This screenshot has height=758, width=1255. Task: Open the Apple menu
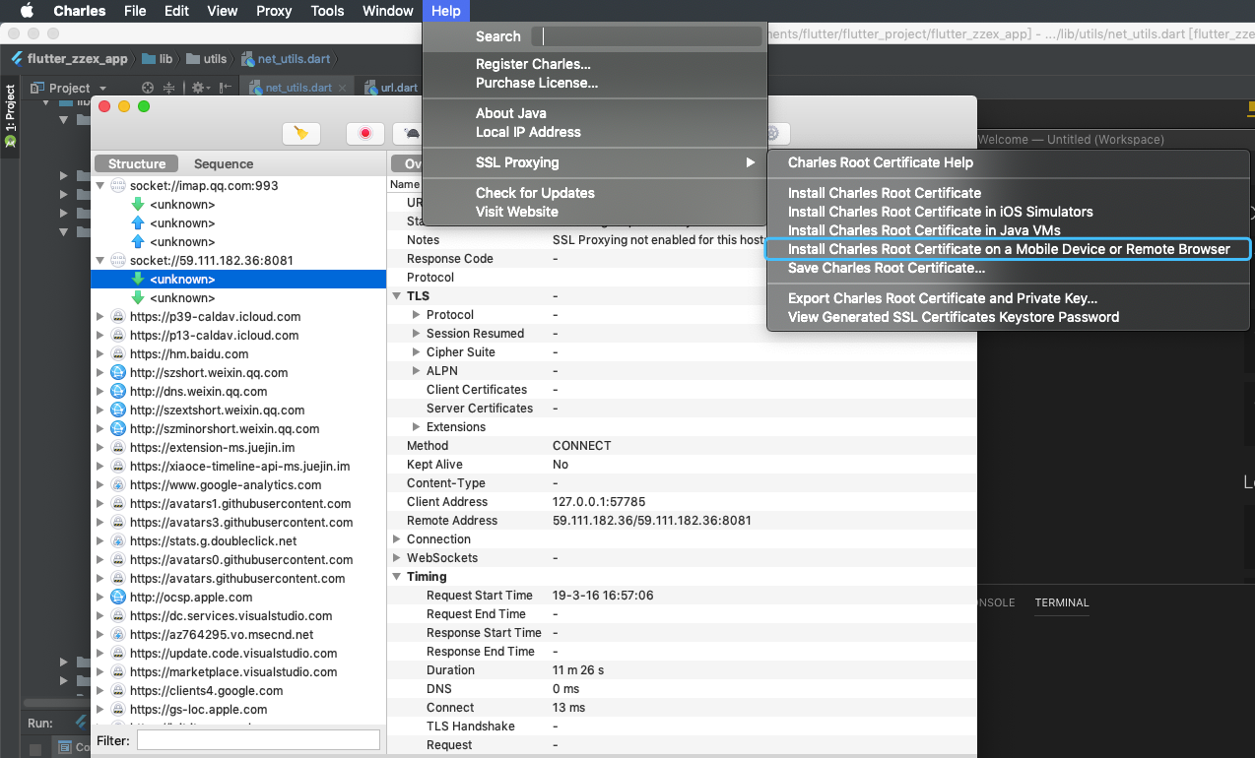[27, 11]
